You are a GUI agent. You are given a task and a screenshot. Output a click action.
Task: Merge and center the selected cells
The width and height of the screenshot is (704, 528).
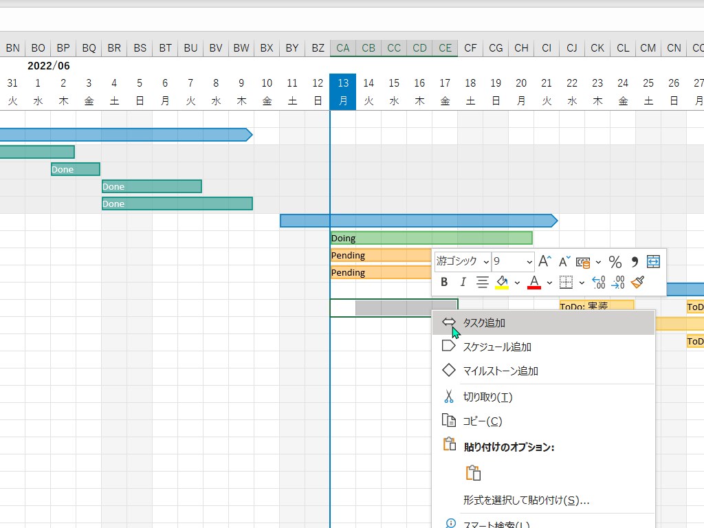pyautogui.click(x=653, y=261)
